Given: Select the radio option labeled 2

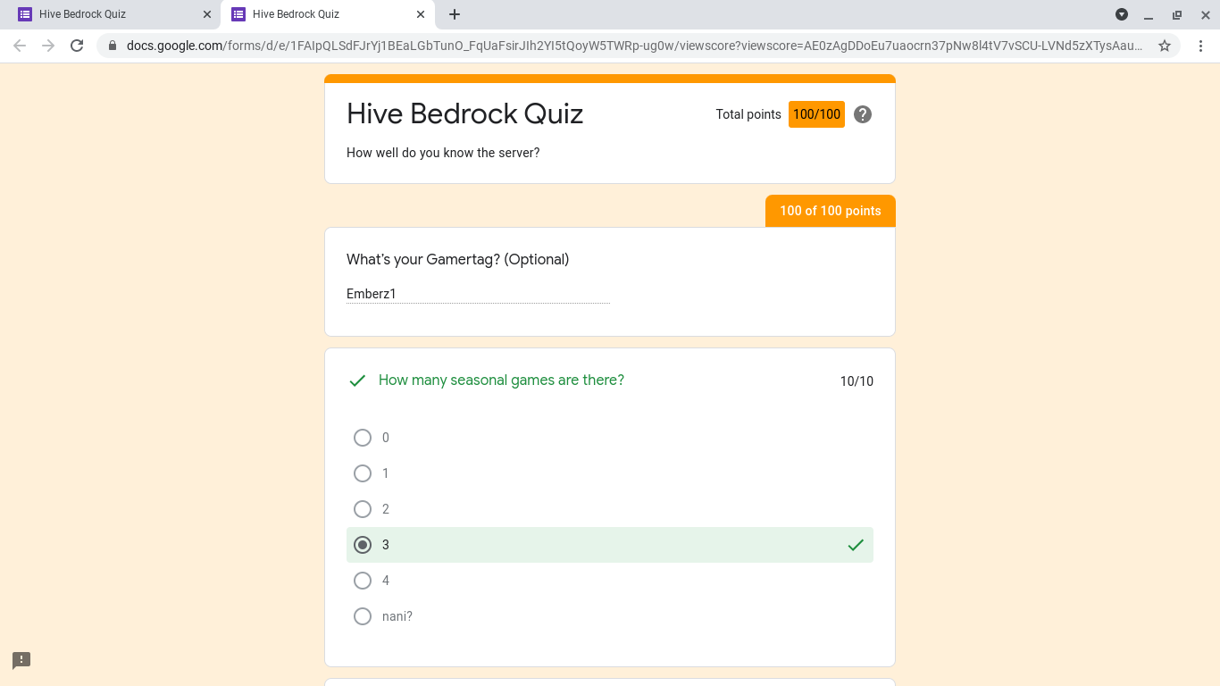Looking at the screenshot, I should [363, 509].
